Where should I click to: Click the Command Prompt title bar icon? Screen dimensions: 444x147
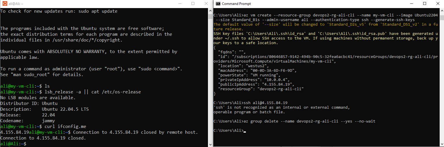(218, 4)
